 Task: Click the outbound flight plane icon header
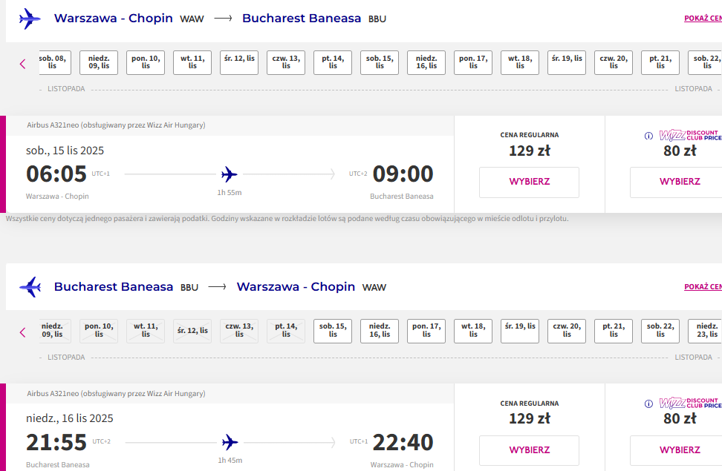pos(30,19)
